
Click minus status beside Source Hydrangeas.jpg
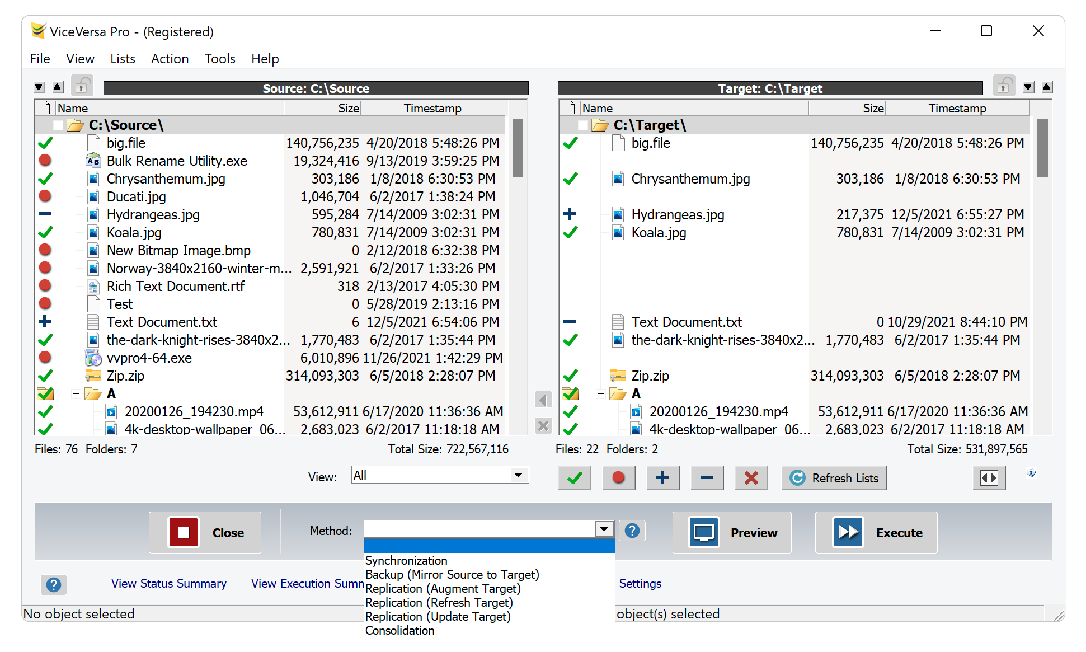click(45, 214)
